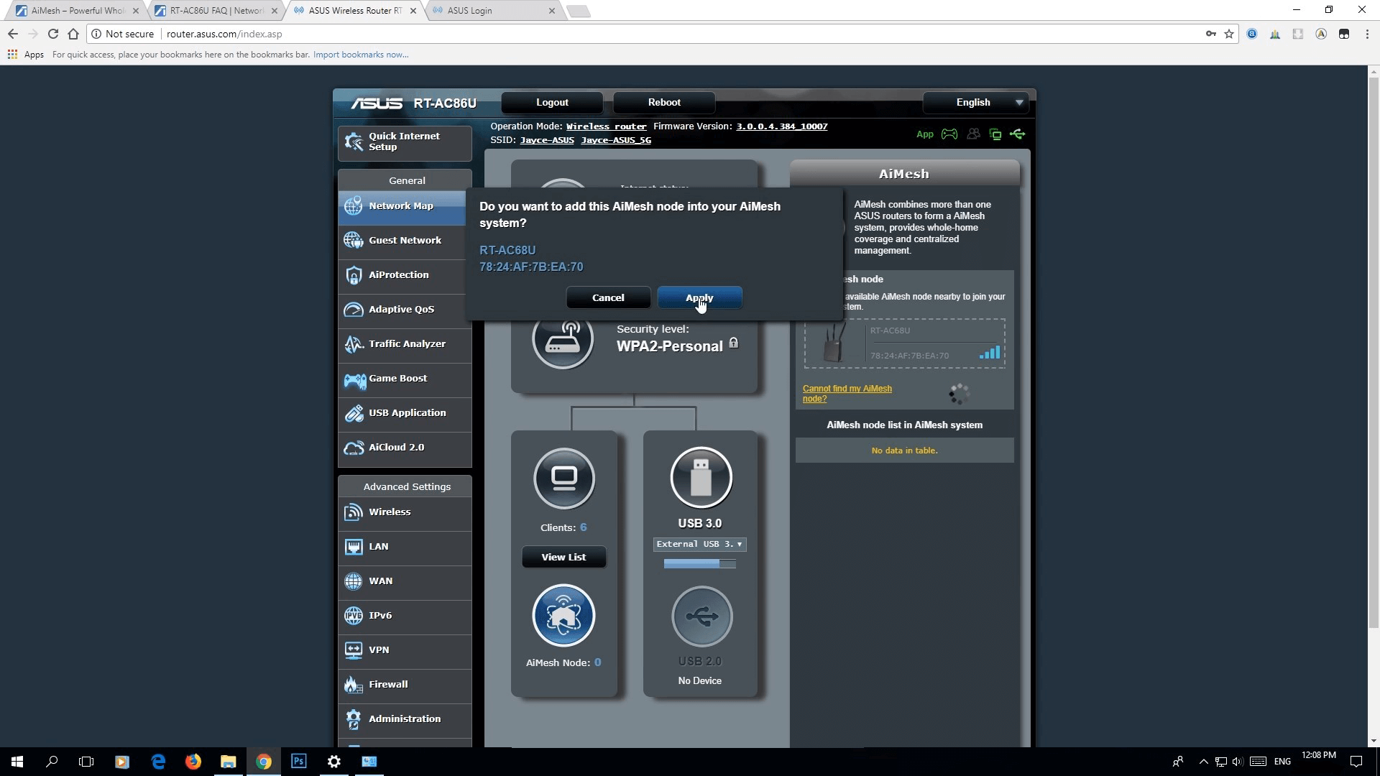The image size is (1380, 776).
Task: Open Wireless settings icon
Action: (353, 512)
